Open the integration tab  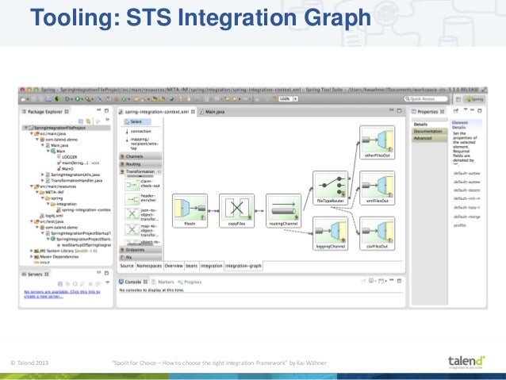click(212, 266)
